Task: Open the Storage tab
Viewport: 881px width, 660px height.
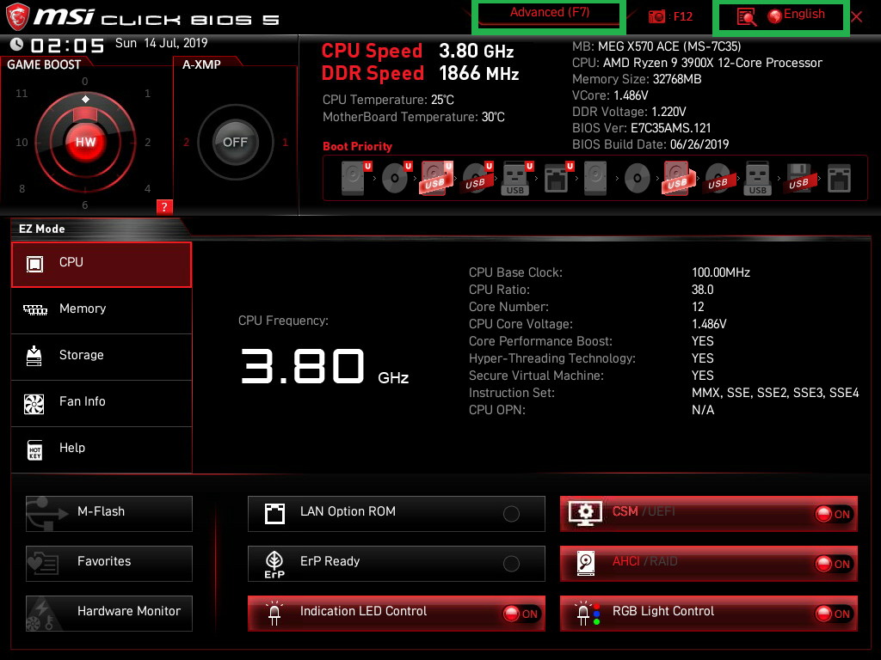Action: [102, 357]
